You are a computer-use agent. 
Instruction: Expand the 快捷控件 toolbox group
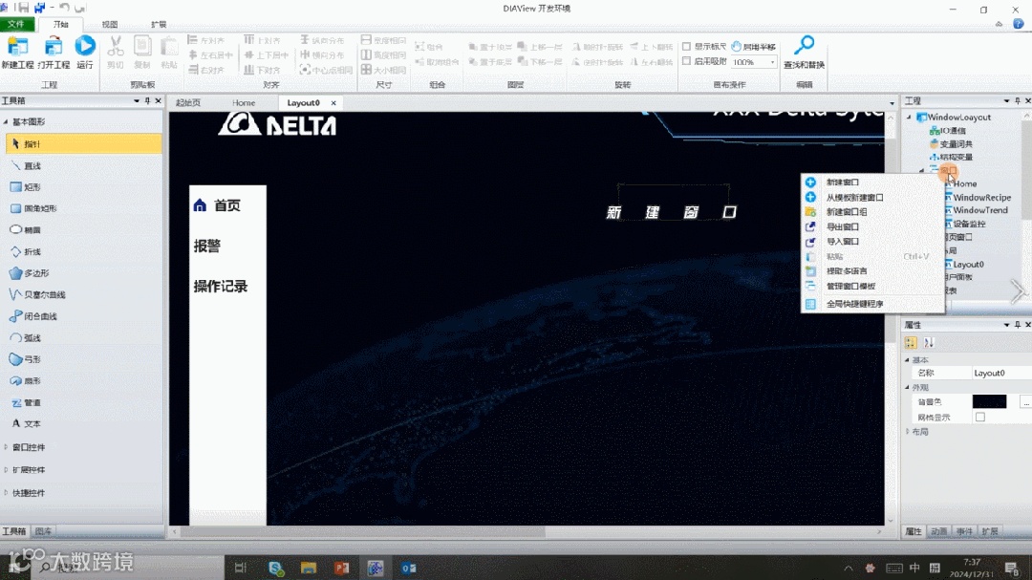(6, 492)
